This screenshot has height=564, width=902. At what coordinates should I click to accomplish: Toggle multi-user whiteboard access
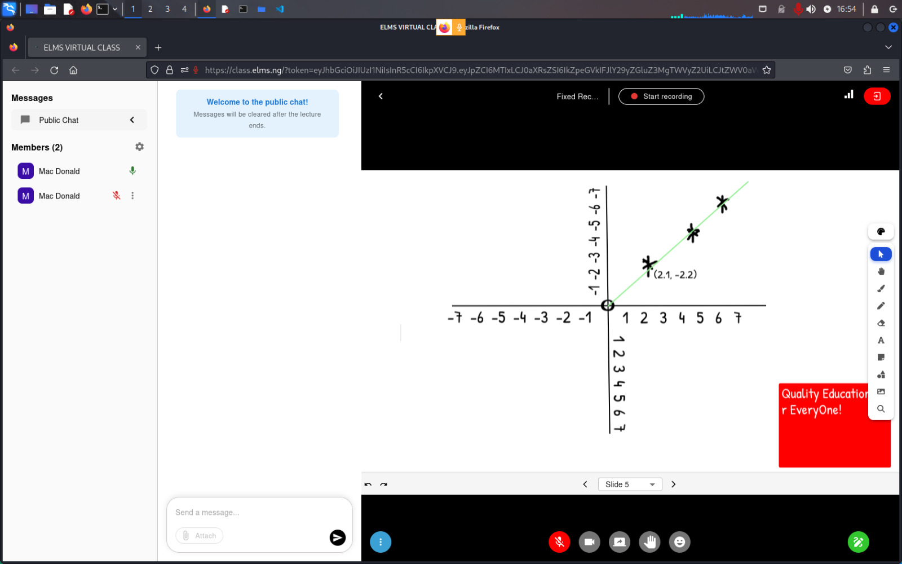858,542
